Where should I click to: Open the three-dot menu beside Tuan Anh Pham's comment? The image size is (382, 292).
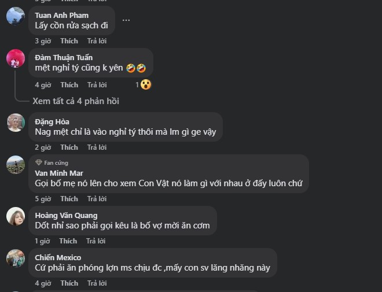click(126, 20)
